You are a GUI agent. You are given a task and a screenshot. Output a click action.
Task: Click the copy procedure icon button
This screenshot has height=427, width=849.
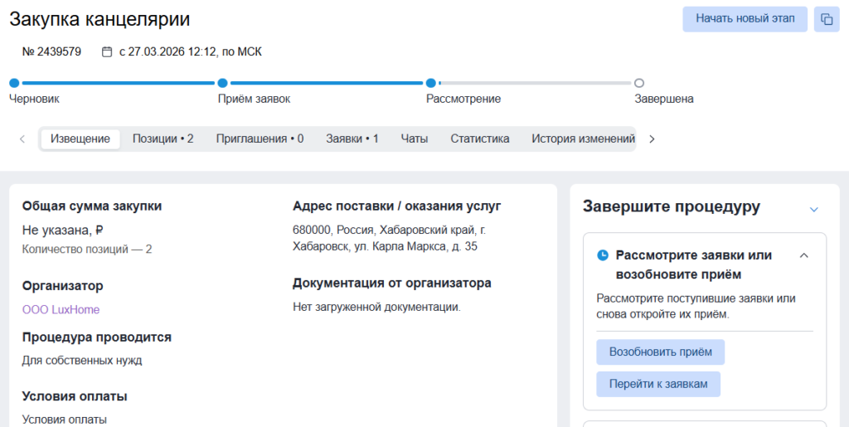(x=827, y=19)
